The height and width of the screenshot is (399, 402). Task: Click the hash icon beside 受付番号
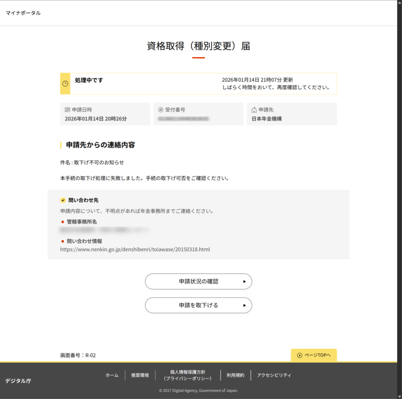(x=161, y=109)
